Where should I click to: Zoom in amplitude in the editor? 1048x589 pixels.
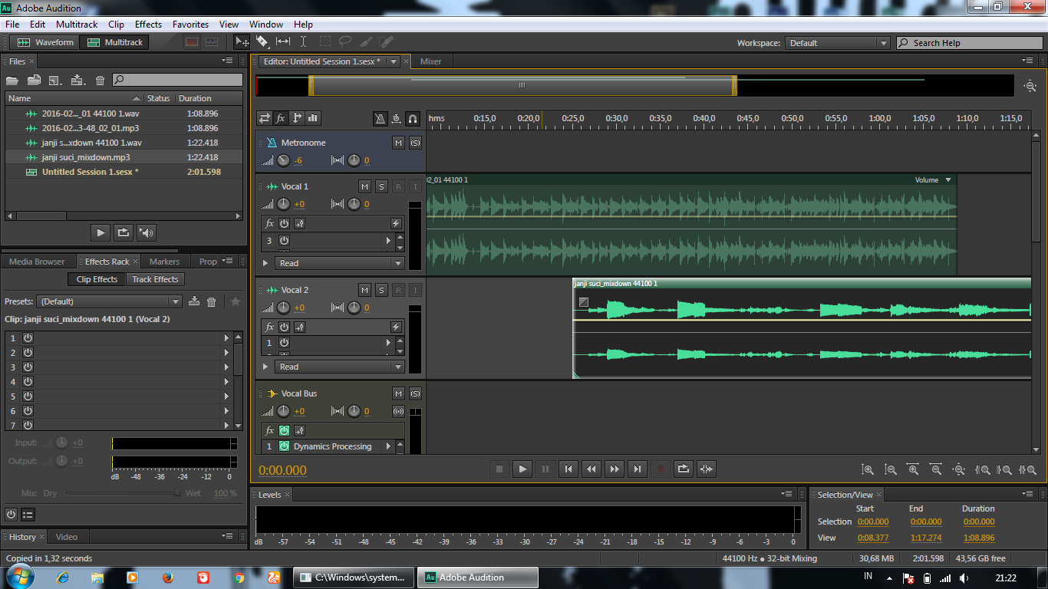click(868, 469)
